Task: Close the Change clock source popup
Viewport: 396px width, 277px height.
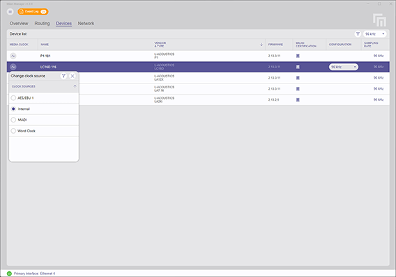Action: (x=73, y=76)
